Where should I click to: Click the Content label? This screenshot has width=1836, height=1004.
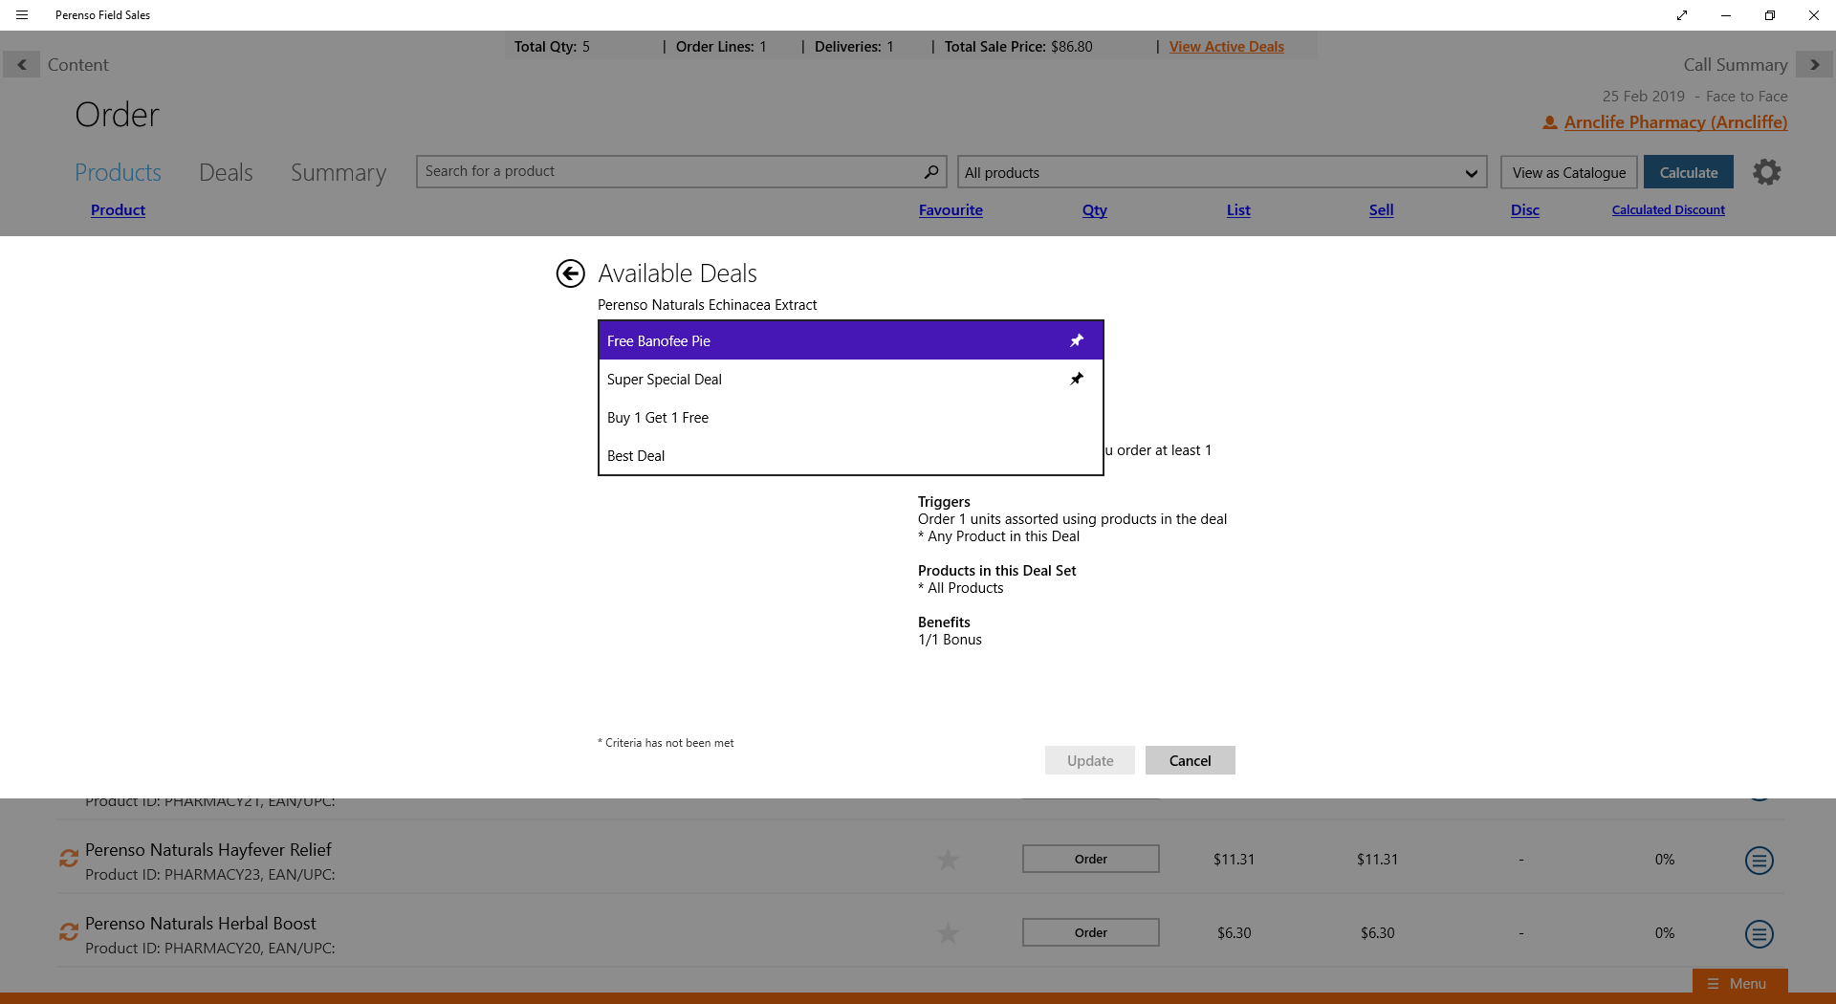pyautogui.click(x=78, y=64)
